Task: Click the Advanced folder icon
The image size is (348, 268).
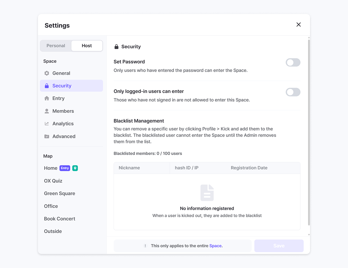Action: 47,136
